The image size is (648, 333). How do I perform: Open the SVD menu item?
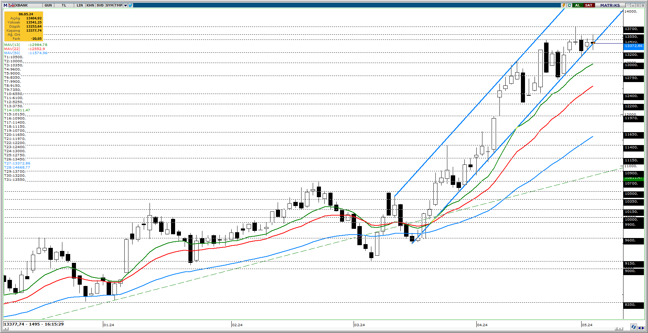click(100, 5)
